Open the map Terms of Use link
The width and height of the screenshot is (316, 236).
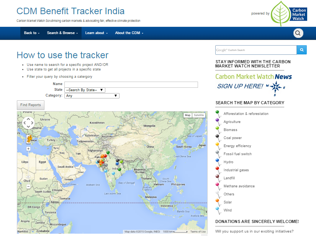click(198, 231)
